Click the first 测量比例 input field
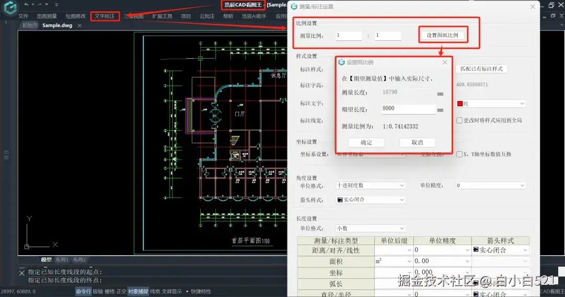The width and height of the screenshot is (565, 297). (348, 35)
